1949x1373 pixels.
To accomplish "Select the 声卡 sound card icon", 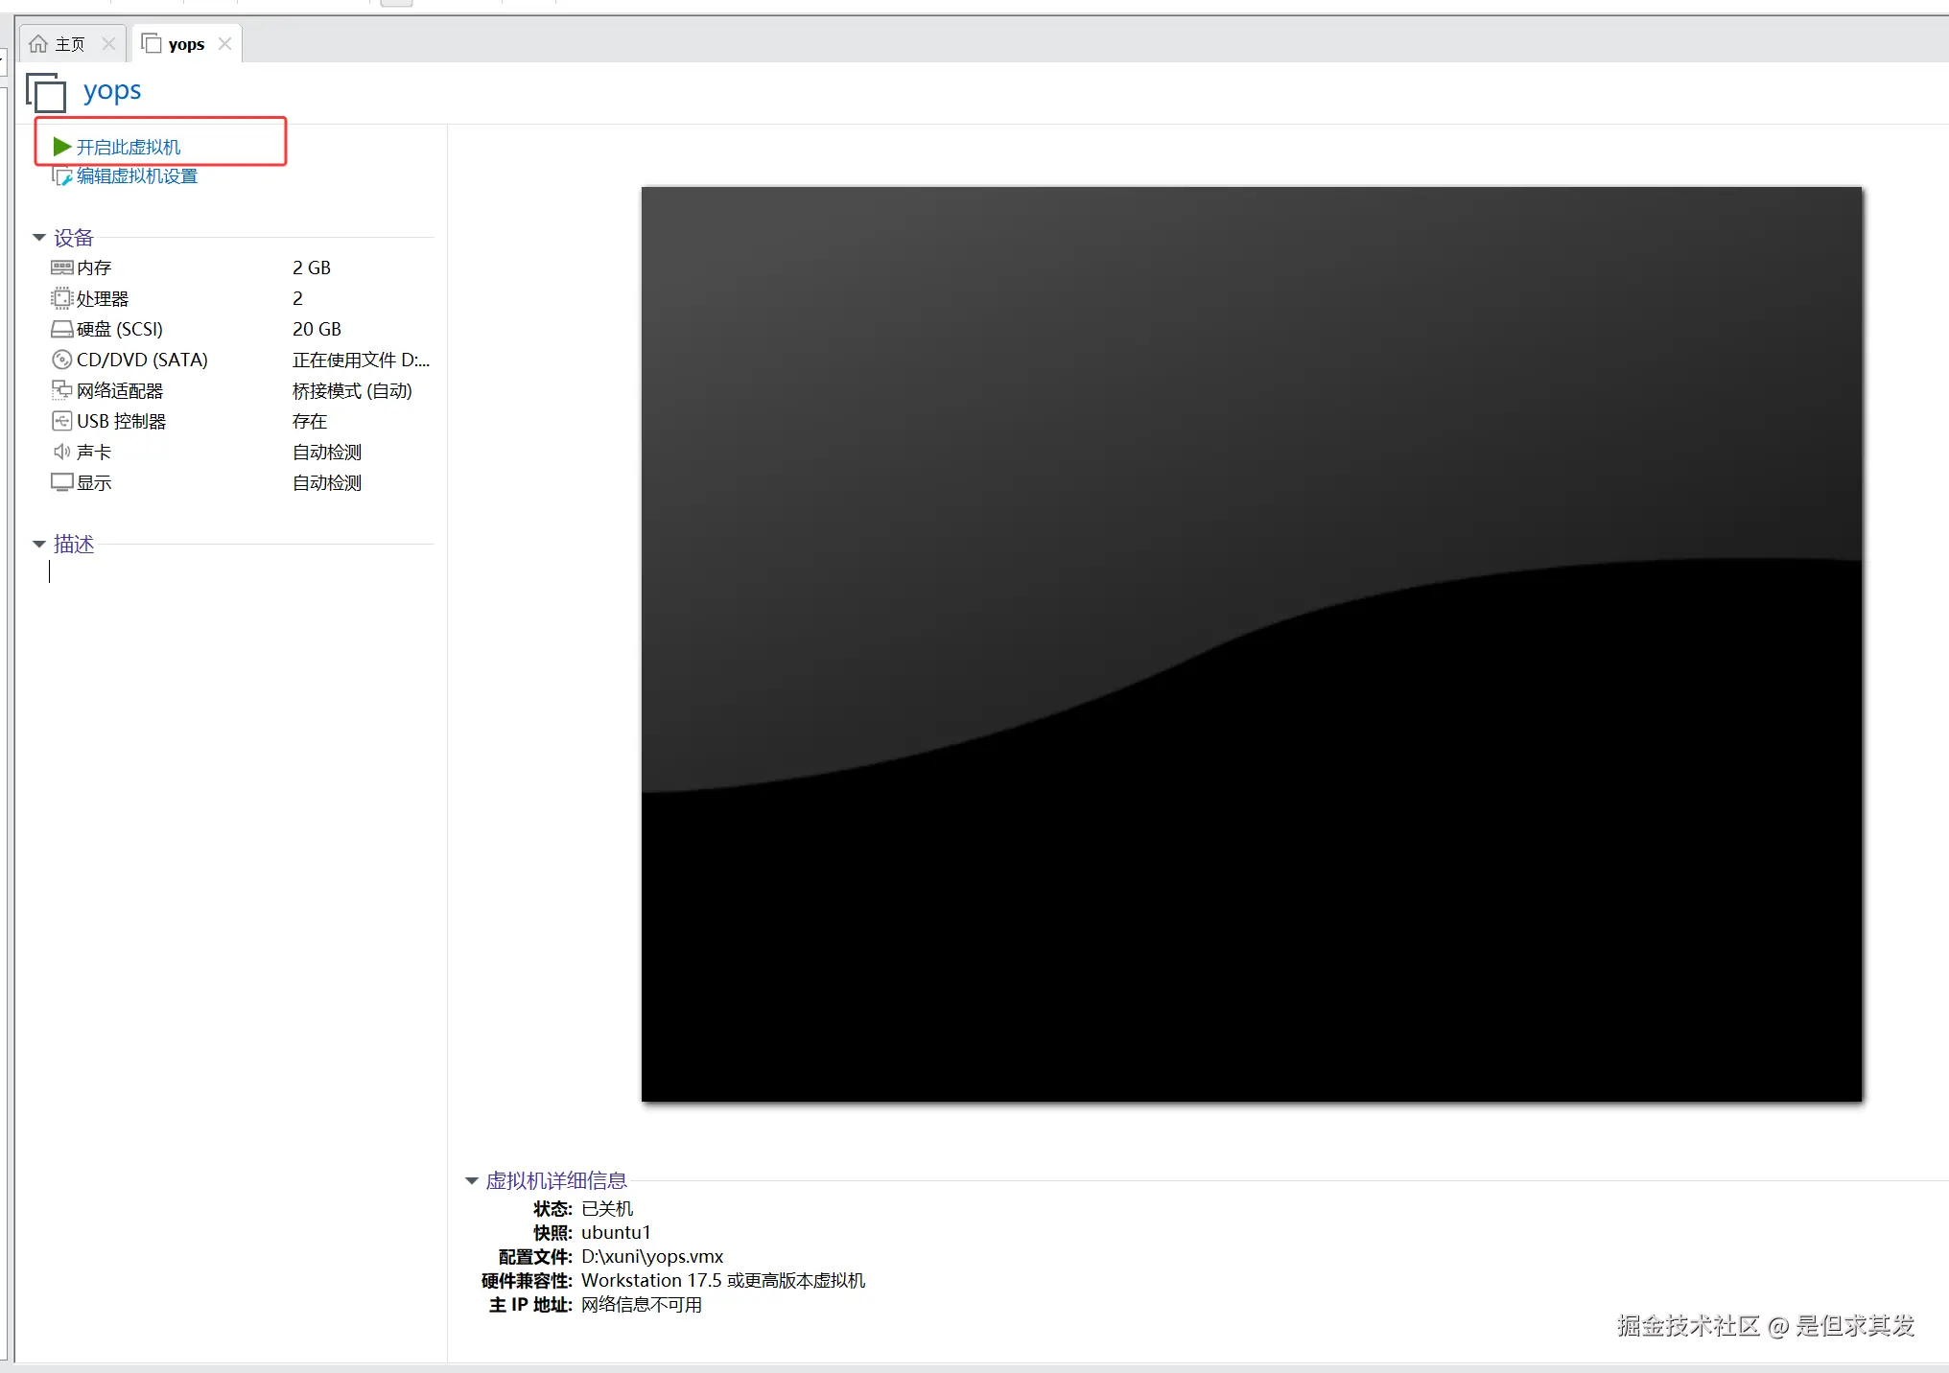I will (x=62, y=452).
